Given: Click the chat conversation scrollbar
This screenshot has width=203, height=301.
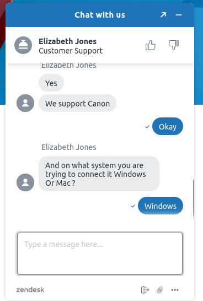Looking at the screenshot, I should click(x=193, y=200).
